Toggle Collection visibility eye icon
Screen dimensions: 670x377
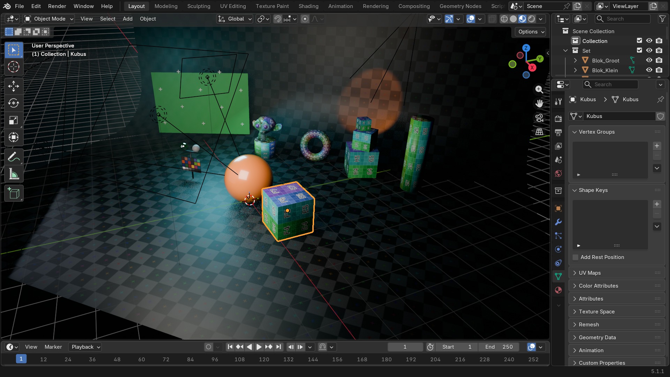click(x=649, y=41)
